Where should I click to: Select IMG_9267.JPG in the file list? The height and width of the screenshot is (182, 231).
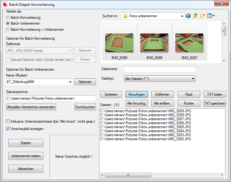click(145, 119)
